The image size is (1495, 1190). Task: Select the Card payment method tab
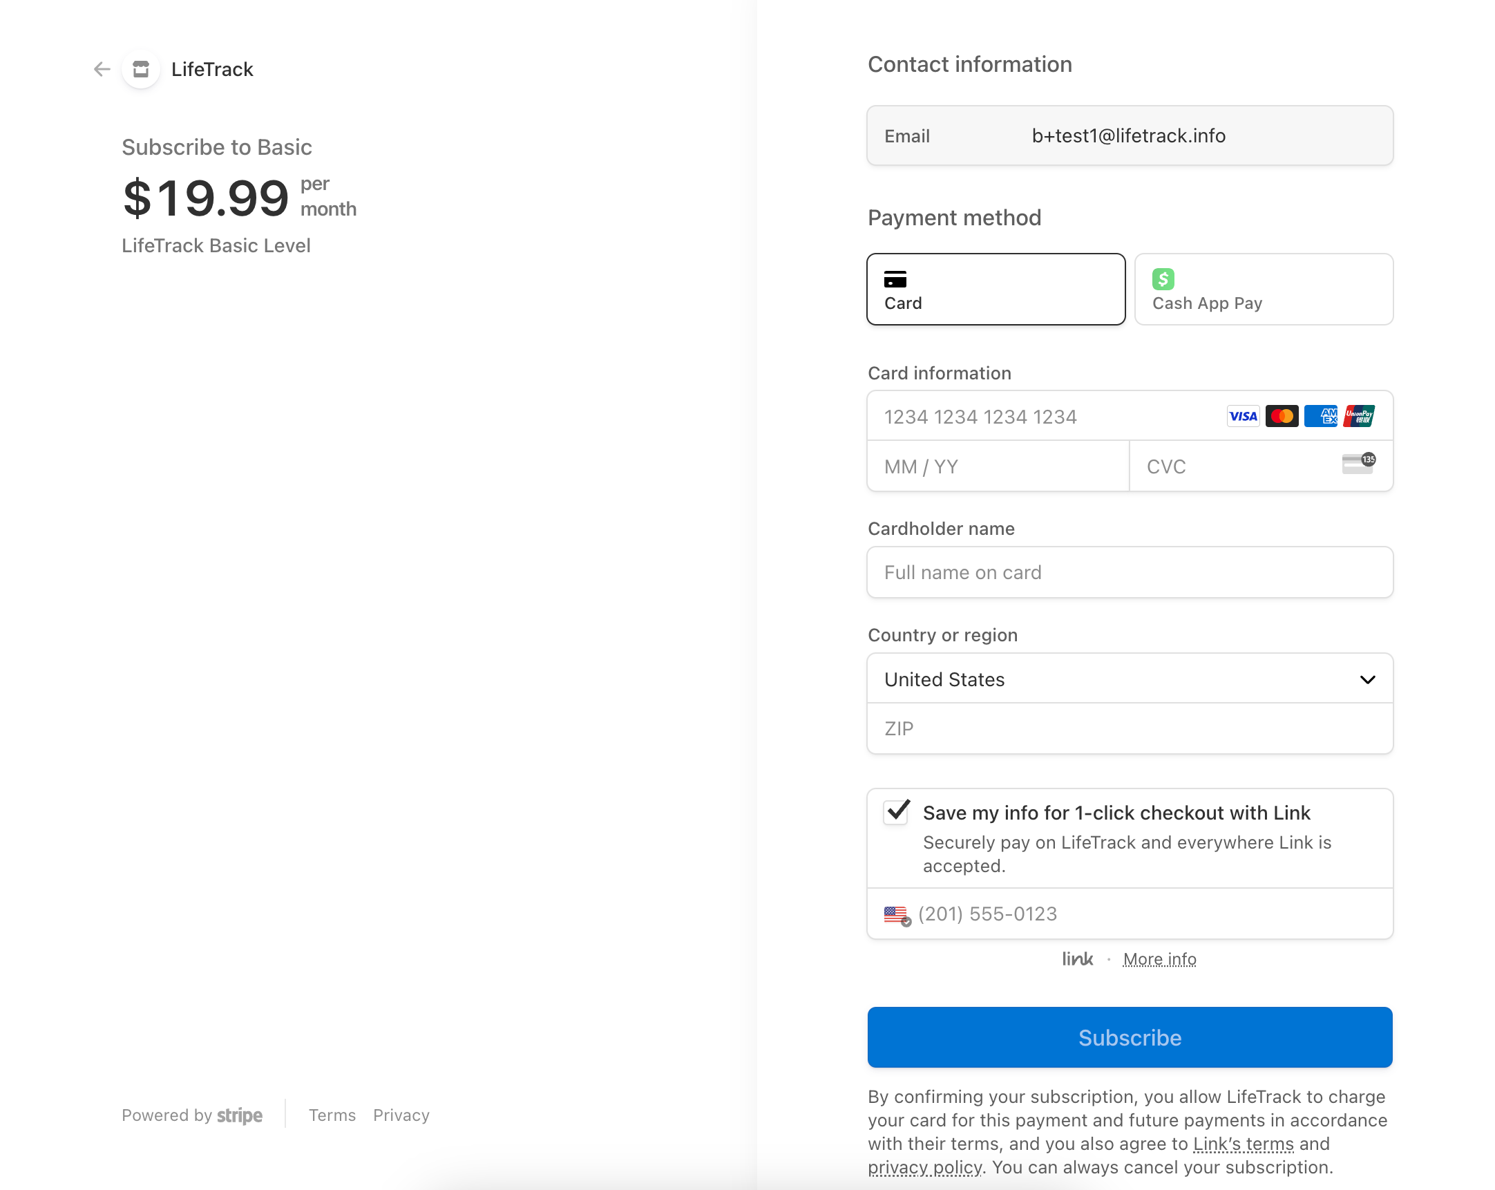pos(995,289)
